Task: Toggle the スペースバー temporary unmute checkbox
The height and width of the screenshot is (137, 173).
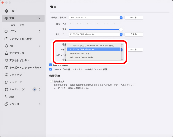Action: (51, 69)
